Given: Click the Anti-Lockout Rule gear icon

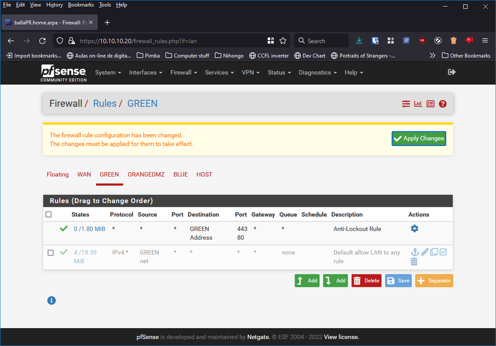Looking at the screenshot, I should 414,229.
